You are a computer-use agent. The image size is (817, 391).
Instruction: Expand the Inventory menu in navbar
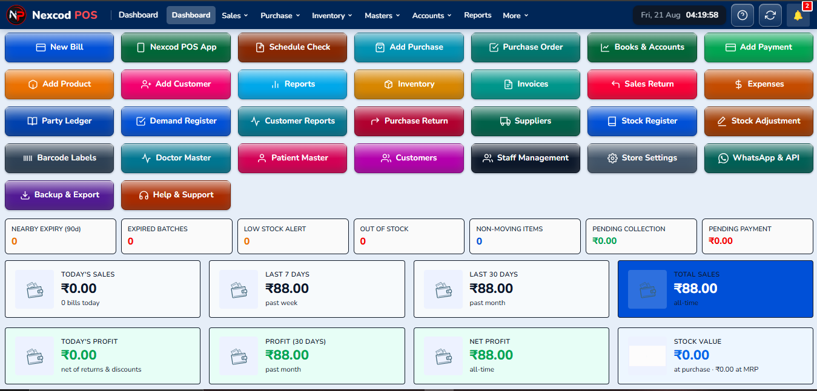[x=332, y=16]
